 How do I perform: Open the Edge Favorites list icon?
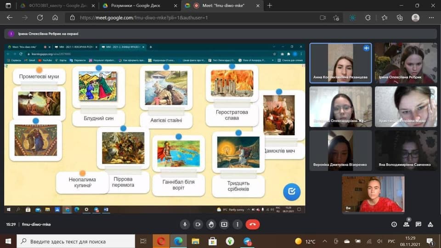[384, 18]
